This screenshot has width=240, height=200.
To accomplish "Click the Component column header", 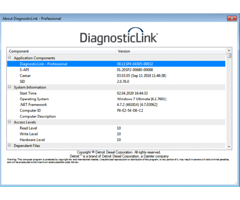I will coord(62,51).
